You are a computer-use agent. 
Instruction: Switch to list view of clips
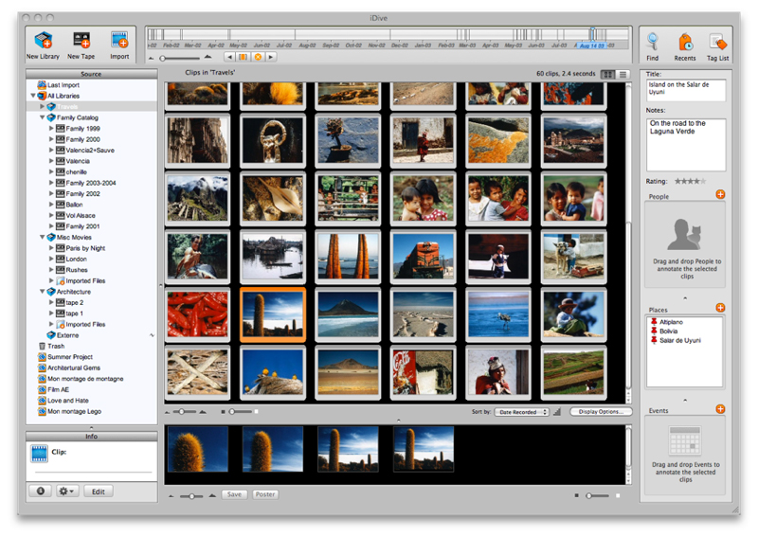click(x=623, y=75)
